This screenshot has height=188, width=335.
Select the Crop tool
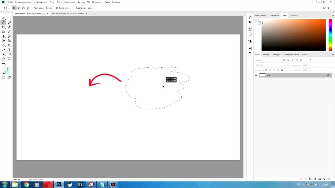[x=4, y=27]
